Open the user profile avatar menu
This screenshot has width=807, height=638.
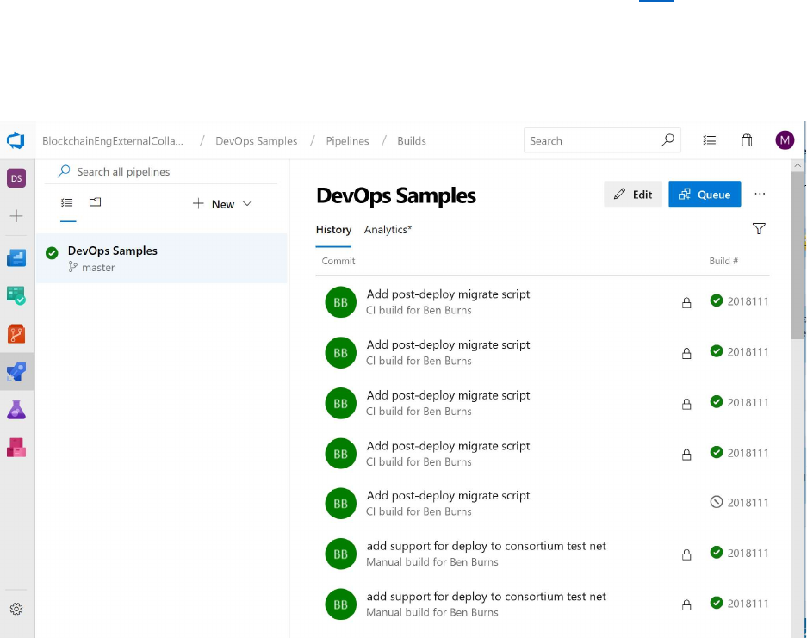pyautogui.click(x=785, y=140)
